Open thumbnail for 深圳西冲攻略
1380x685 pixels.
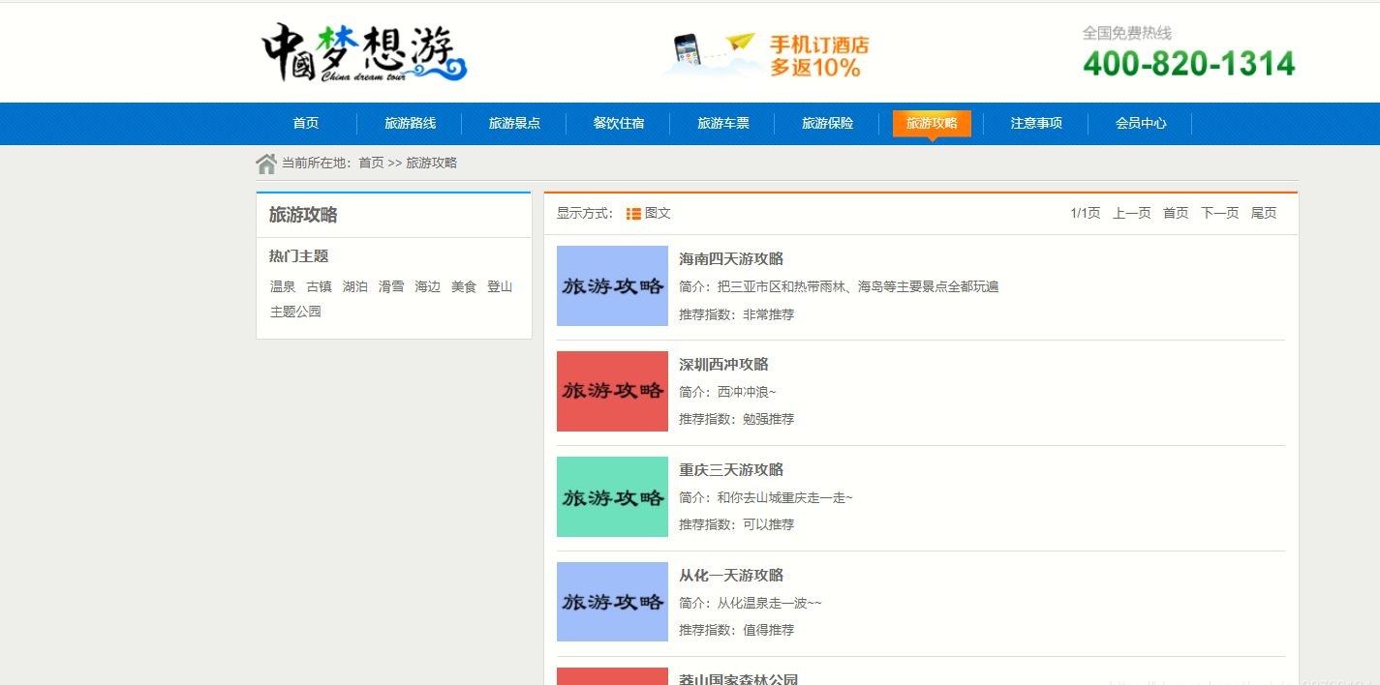coord(612,391)
